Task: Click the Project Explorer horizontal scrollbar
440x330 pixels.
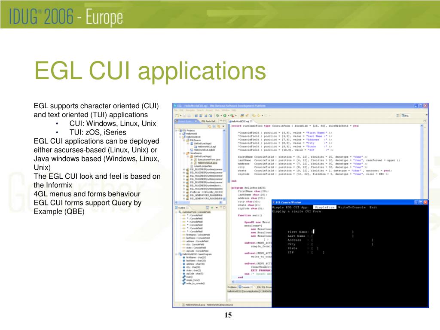Action: click(x=199, y=202)
